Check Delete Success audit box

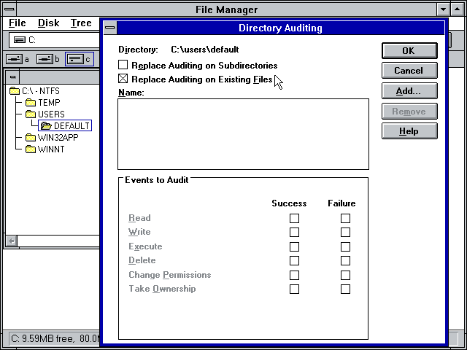[x=294, y=261]
